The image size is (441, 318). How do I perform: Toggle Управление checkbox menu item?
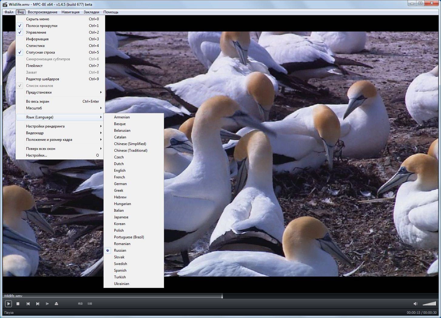(x=60, y=32)
